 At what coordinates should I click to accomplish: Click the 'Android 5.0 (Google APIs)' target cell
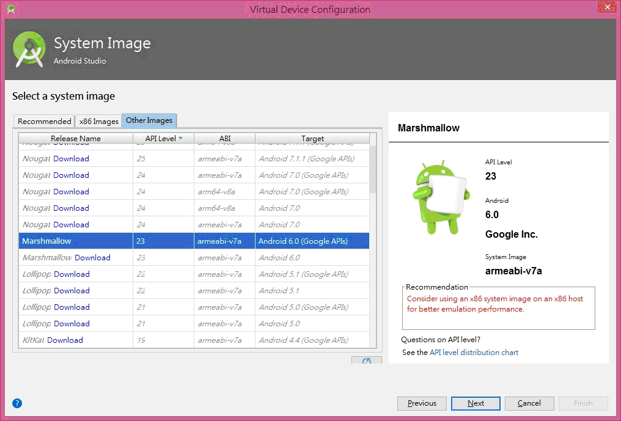312,307
